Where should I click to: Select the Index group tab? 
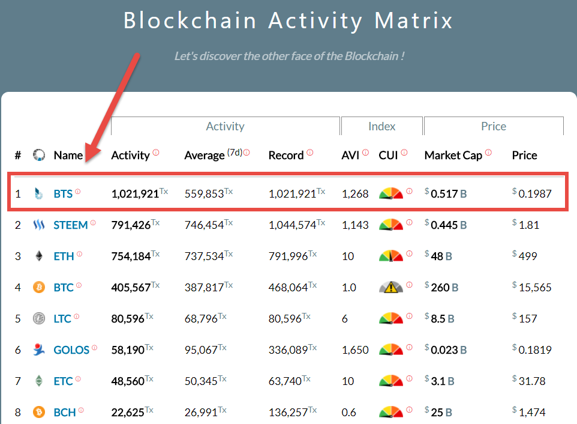tap(382, 126)
